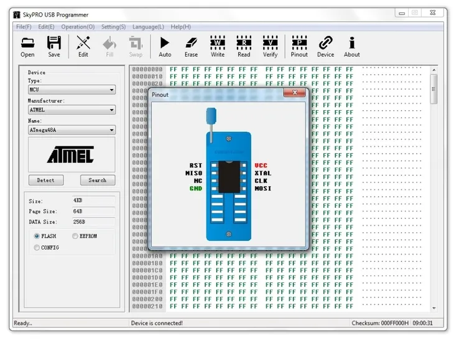The width and height of the screenshot is (454, 341).
Task: Open the Edit(E) menu
Action: pyautogui.click(x=46, y=27)
